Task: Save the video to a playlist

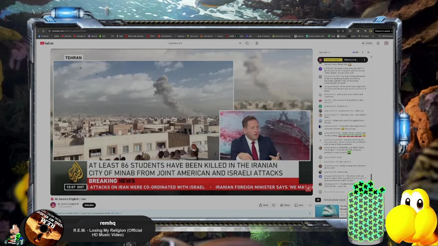Action: click(299, 205)
